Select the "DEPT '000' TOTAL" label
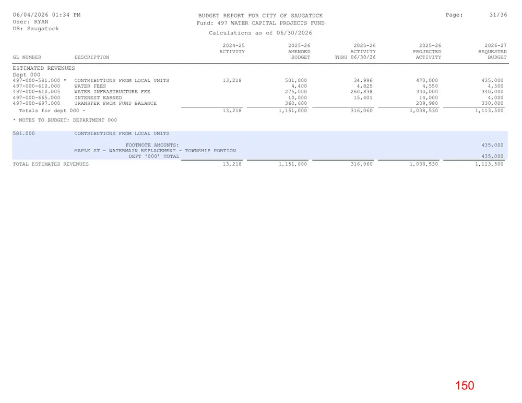Image resolution: width=522 pixels, height=403 pixels. pyautogui.click(x=154, y=156)
